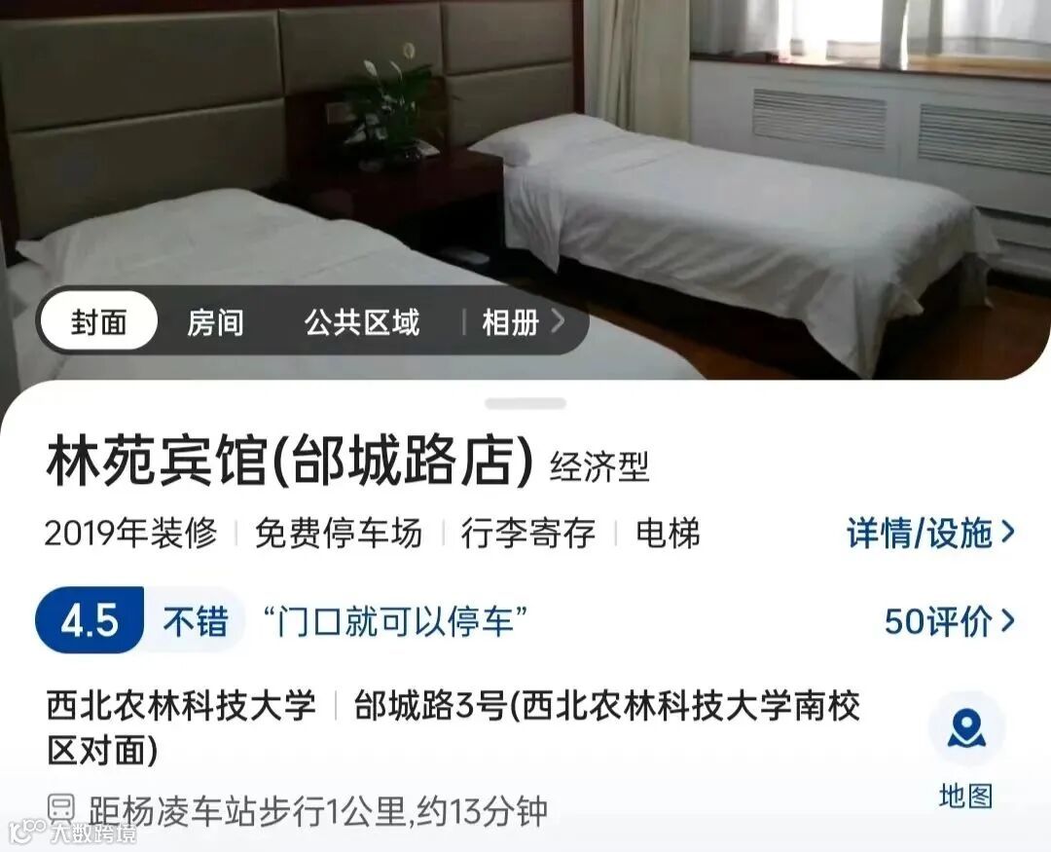Image resolution: width=1051 pixels, height=852 pixels.
Task: Open the map location pin icon
Action: pyautogui.click(x=966, y=729)
